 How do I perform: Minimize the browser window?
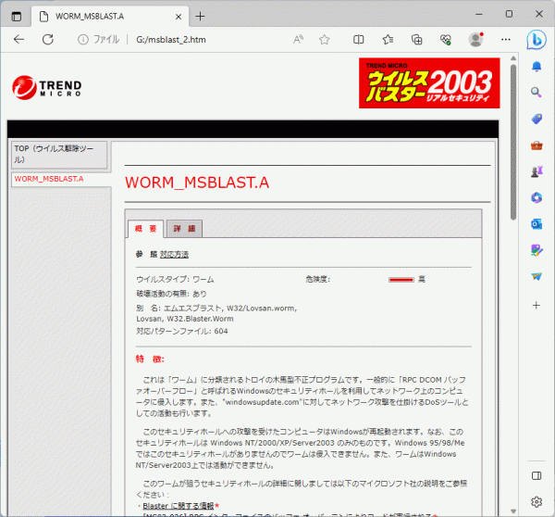coord(479,14)
